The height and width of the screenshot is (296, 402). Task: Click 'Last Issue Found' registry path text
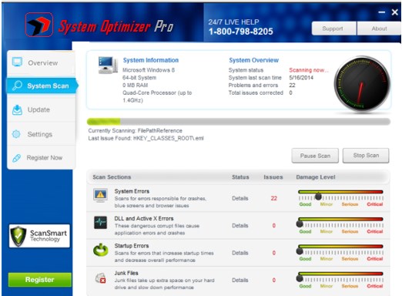point(146,138)
